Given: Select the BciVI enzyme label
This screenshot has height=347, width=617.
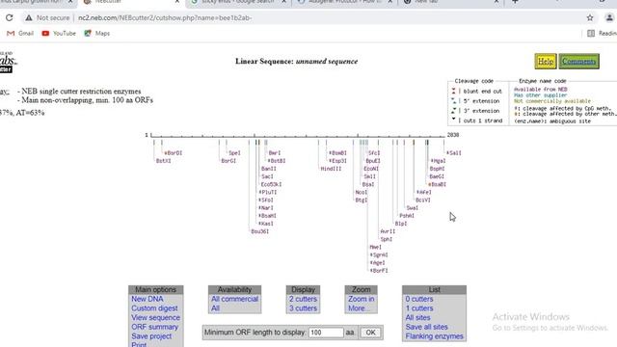Looking at the screenshot, I should (423, 200).
